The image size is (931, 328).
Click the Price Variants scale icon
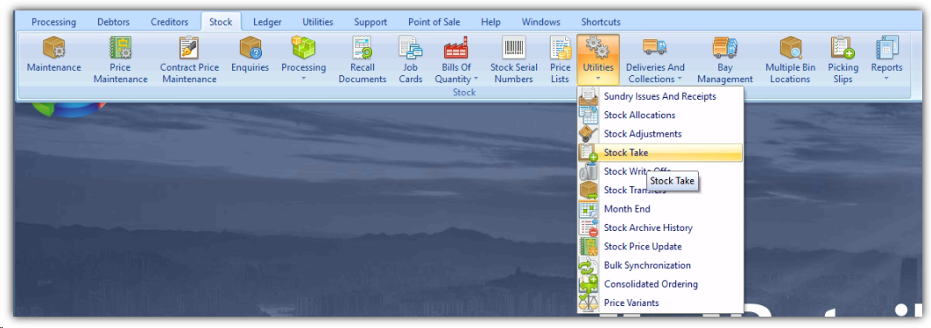(x=589, y=304)
